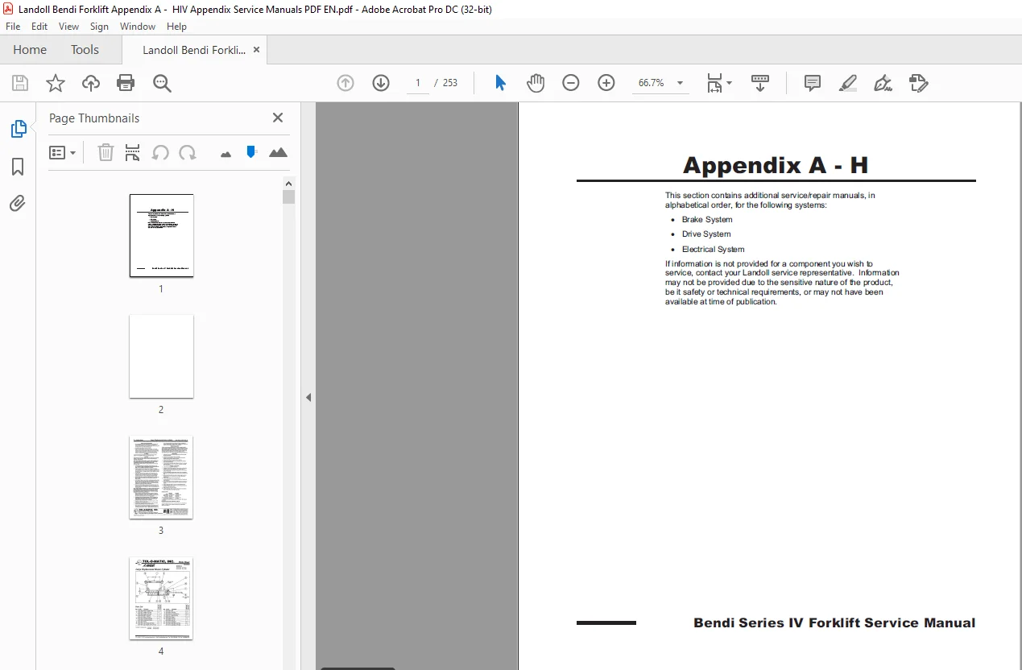The image size is (1022, 670).
Task: Click the stamp tool icon
Action: pos(918,83)
